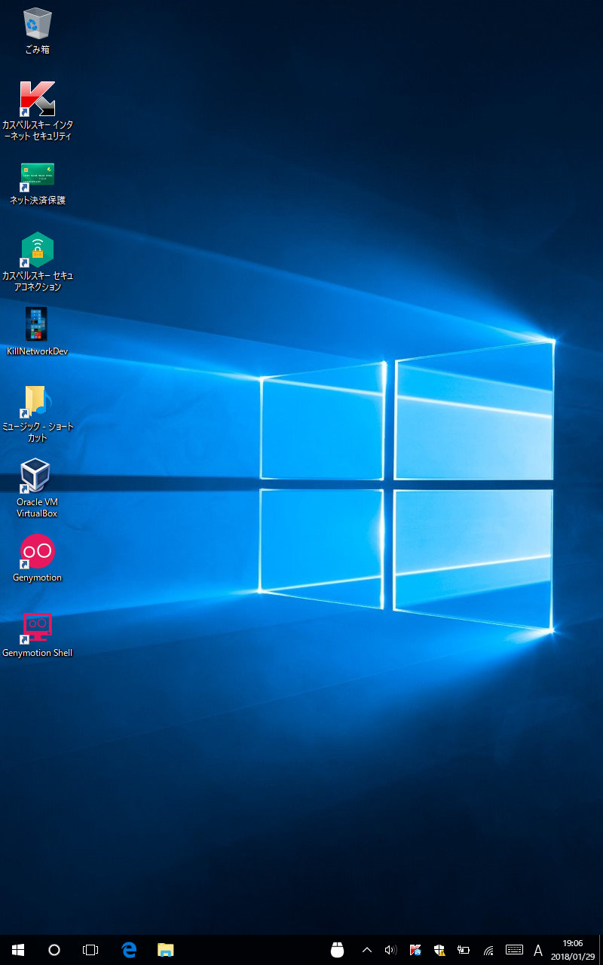
Task: Select the ミュージック - ショートカット folder icon
Action: (38, 413)
